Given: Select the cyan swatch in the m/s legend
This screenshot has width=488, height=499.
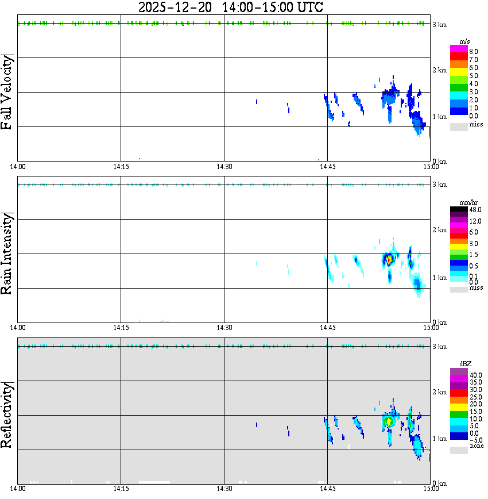Looking at the screenshot, I should (x=459, y=96).
